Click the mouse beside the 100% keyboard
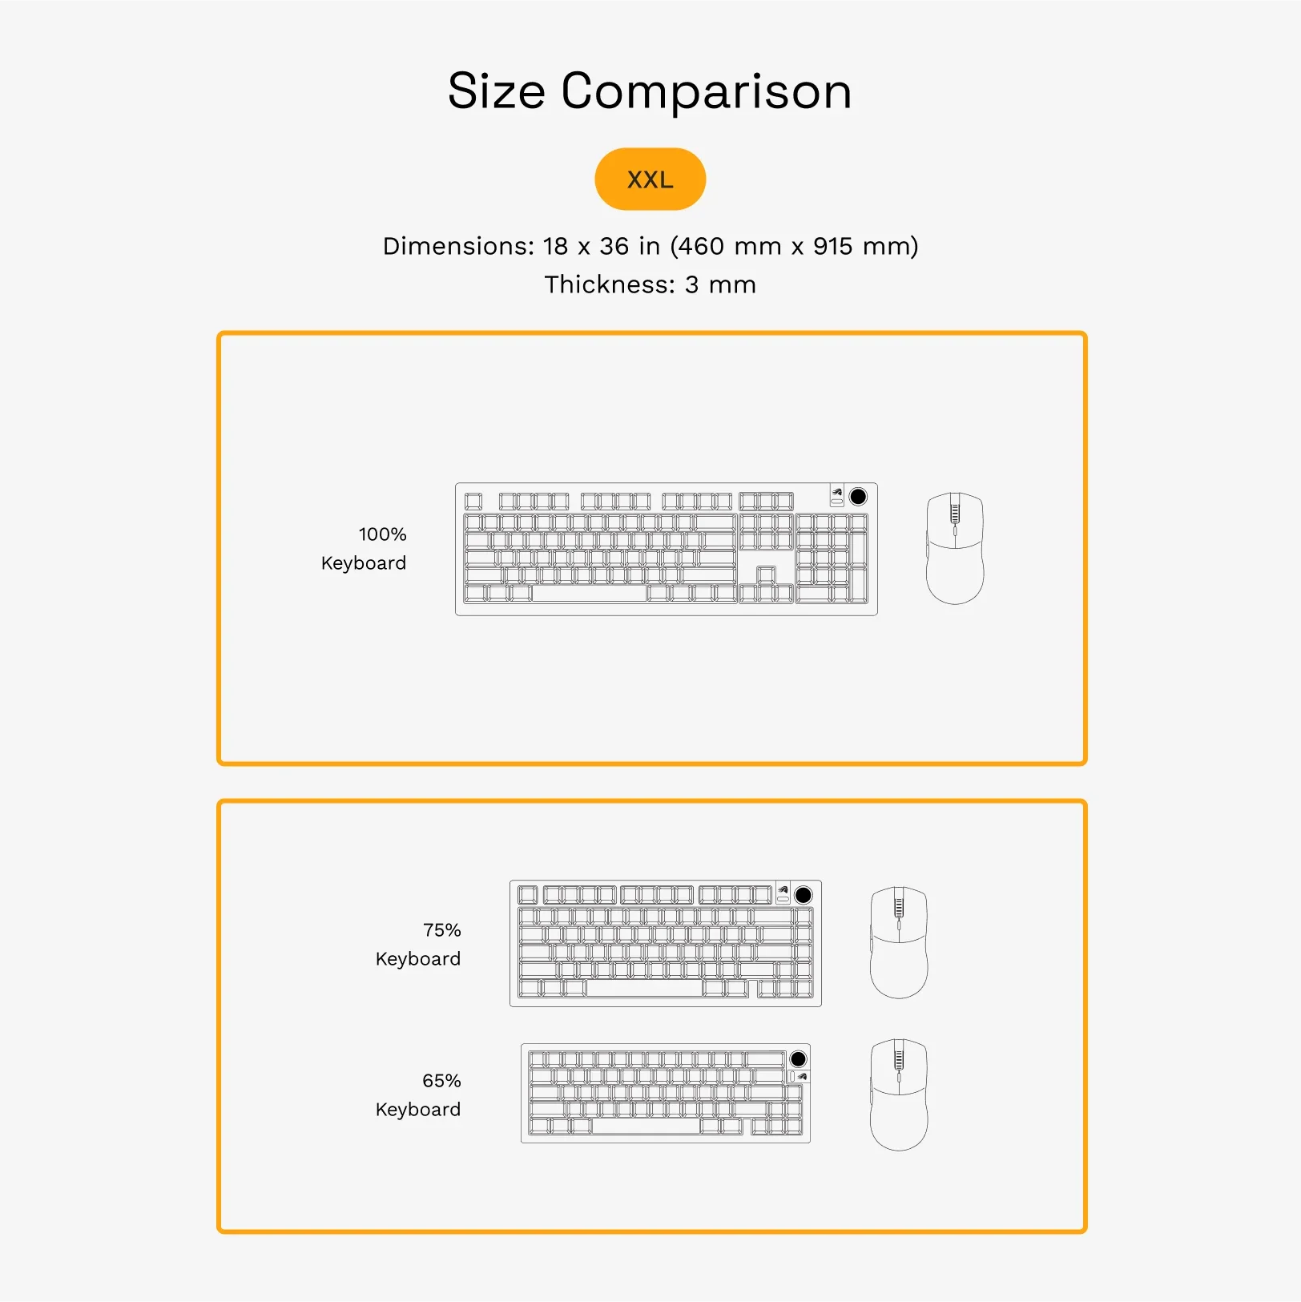This screenshot has height=1302, width=1301. tap(954, 549)
